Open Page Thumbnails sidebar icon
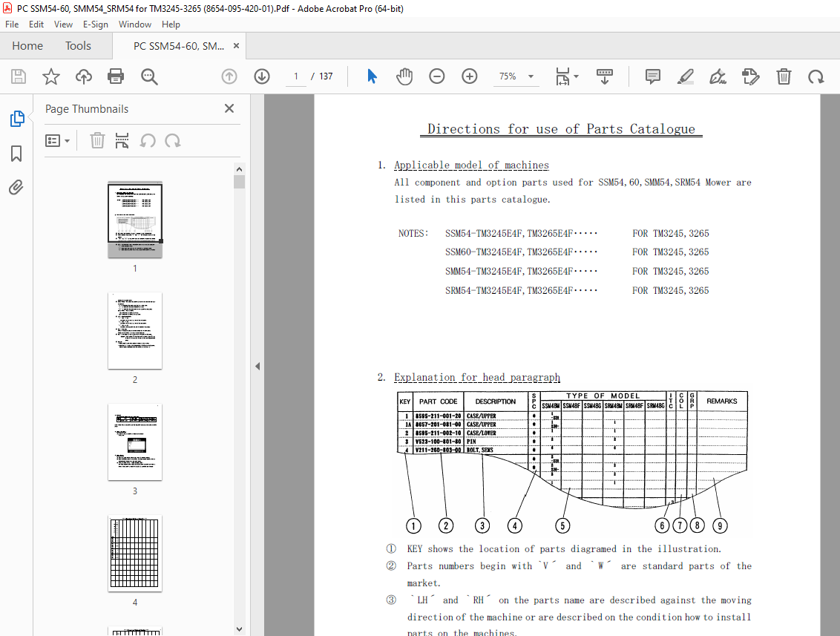This screenshot has height=636, width=840. click(17, 119)
